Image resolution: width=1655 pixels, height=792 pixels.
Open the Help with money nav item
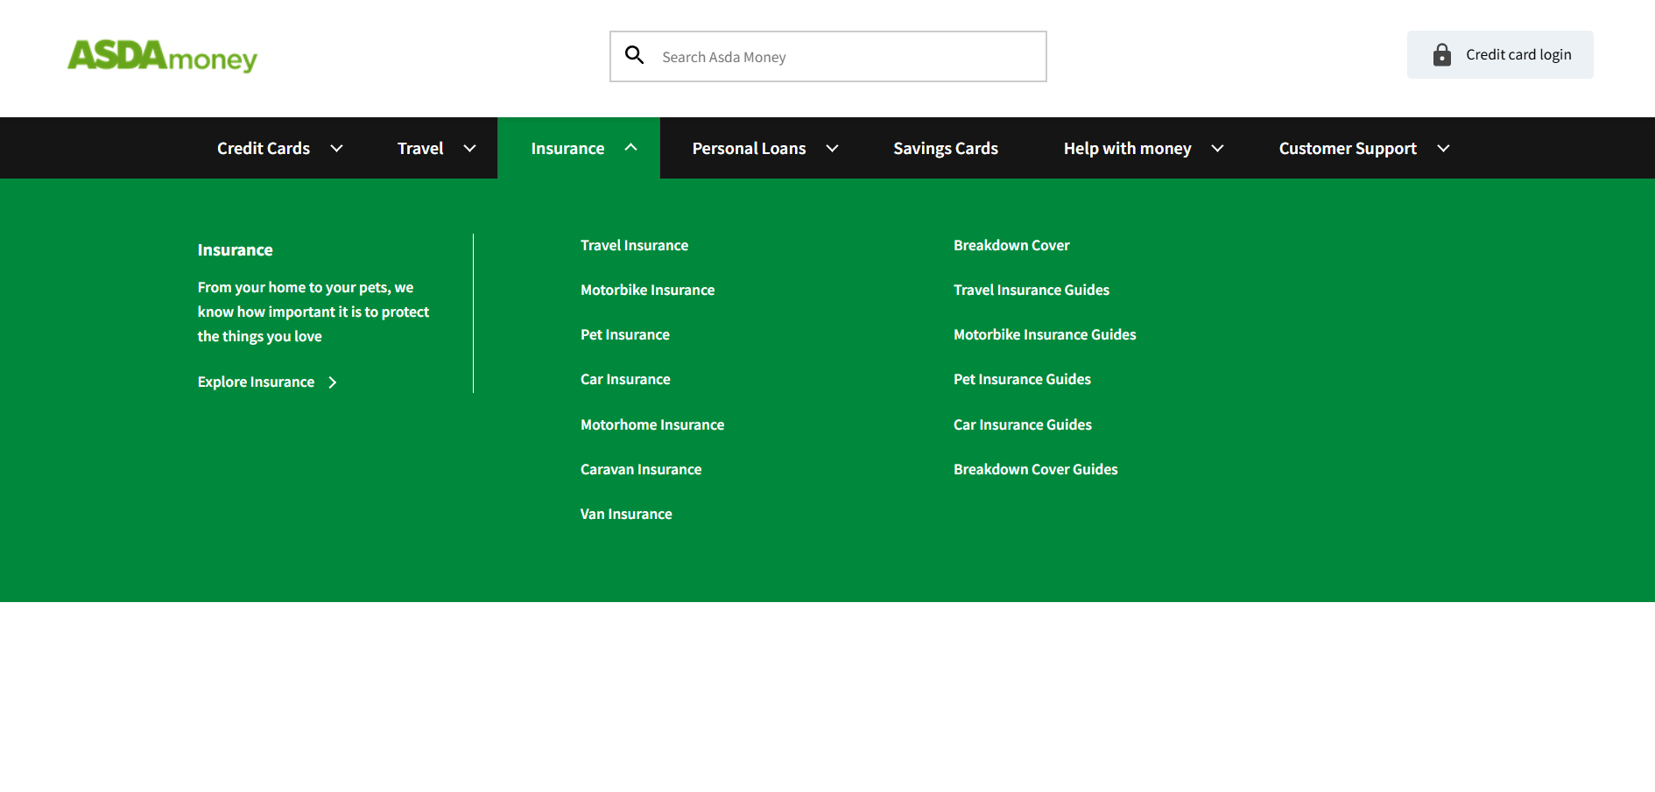pos(1127,149)
